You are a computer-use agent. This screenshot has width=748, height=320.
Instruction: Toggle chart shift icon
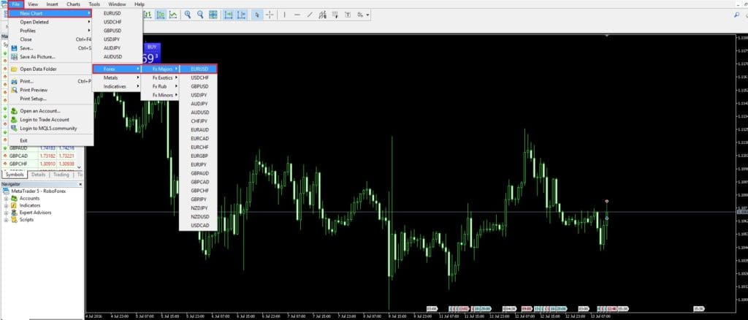click(x=241, y=15)
